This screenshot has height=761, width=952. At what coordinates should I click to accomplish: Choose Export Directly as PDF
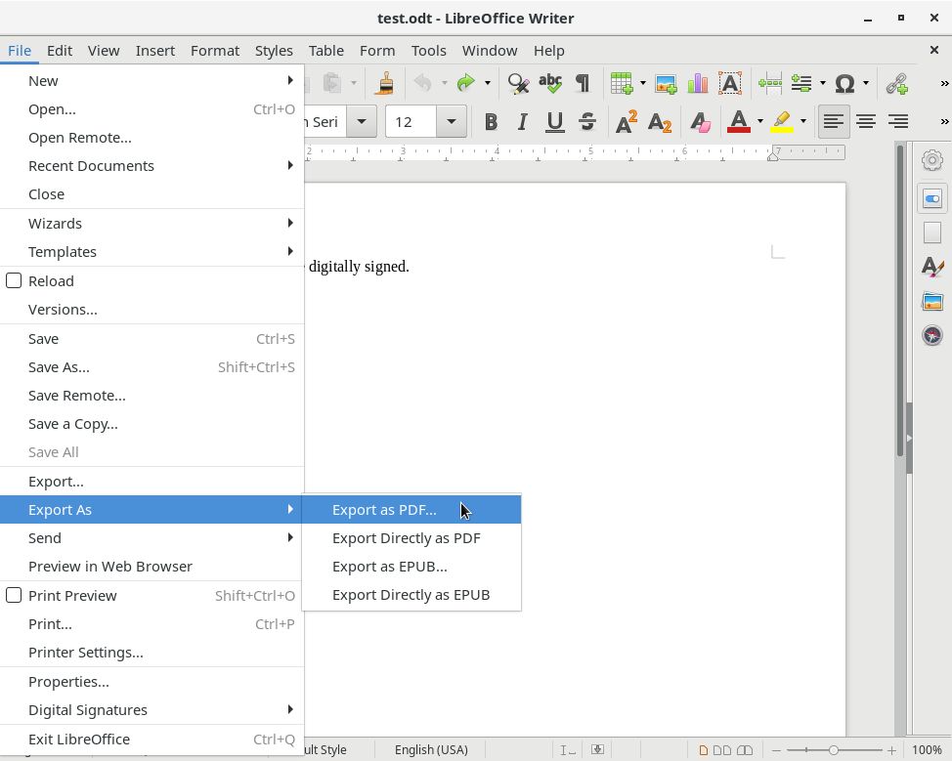407,537
